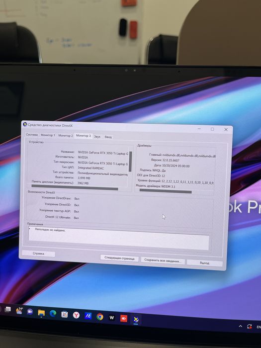Click the DirectX icon in dialog title bar
Image resolution: width=261 pixels, height=348 pixels.
coord(25,124)
